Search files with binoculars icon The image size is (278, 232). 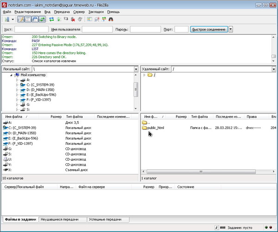pos(111,19)
